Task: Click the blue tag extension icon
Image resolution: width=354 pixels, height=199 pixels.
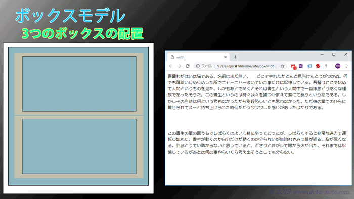Action: pos(309,66)
